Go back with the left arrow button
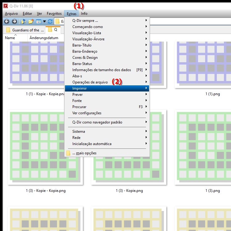 click(7, 22)
